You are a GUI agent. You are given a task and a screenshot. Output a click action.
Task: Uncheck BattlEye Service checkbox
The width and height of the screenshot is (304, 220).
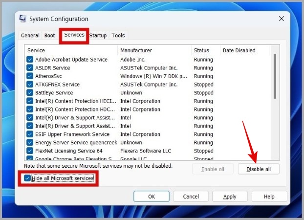[x=30, y=93]
